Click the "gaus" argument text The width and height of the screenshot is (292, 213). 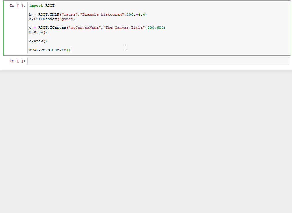point(66,19)
